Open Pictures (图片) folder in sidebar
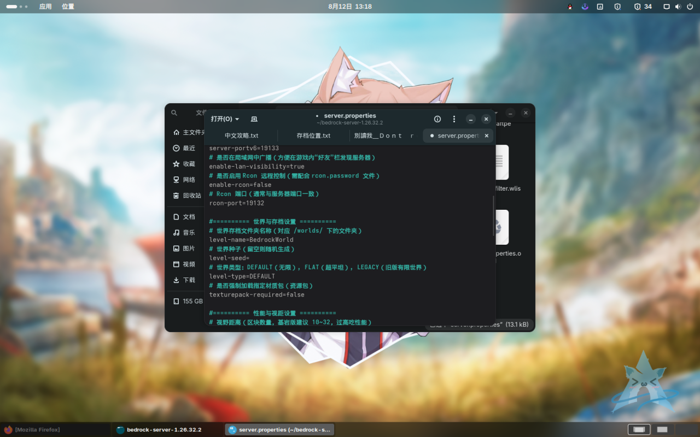The image size is (700, 437). tap(184, 249)
